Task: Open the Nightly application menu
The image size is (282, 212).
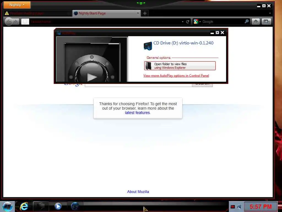Action: pyautogui.click(x=17, y=5)
